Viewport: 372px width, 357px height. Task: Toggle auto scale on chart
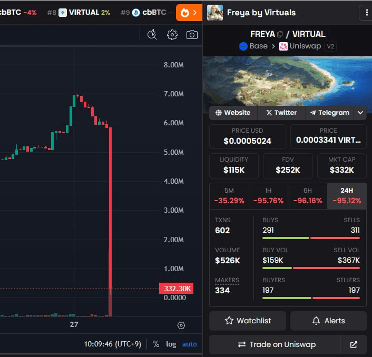[x=189, y=344]
